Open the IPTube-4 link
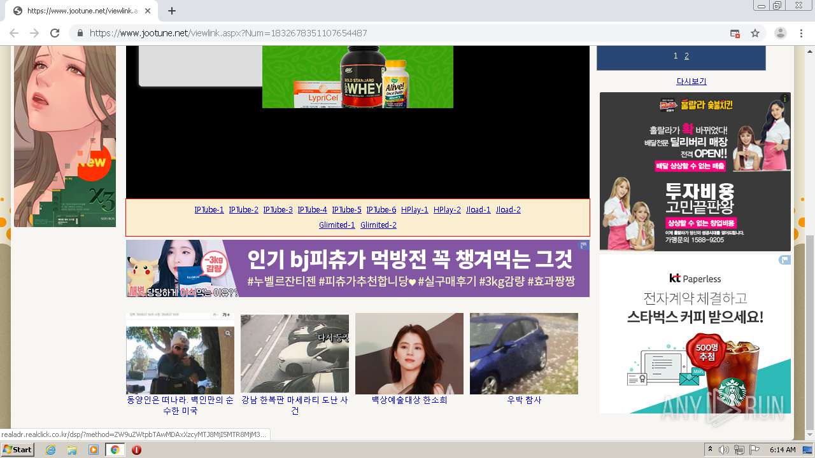 [x=312, y=210]
